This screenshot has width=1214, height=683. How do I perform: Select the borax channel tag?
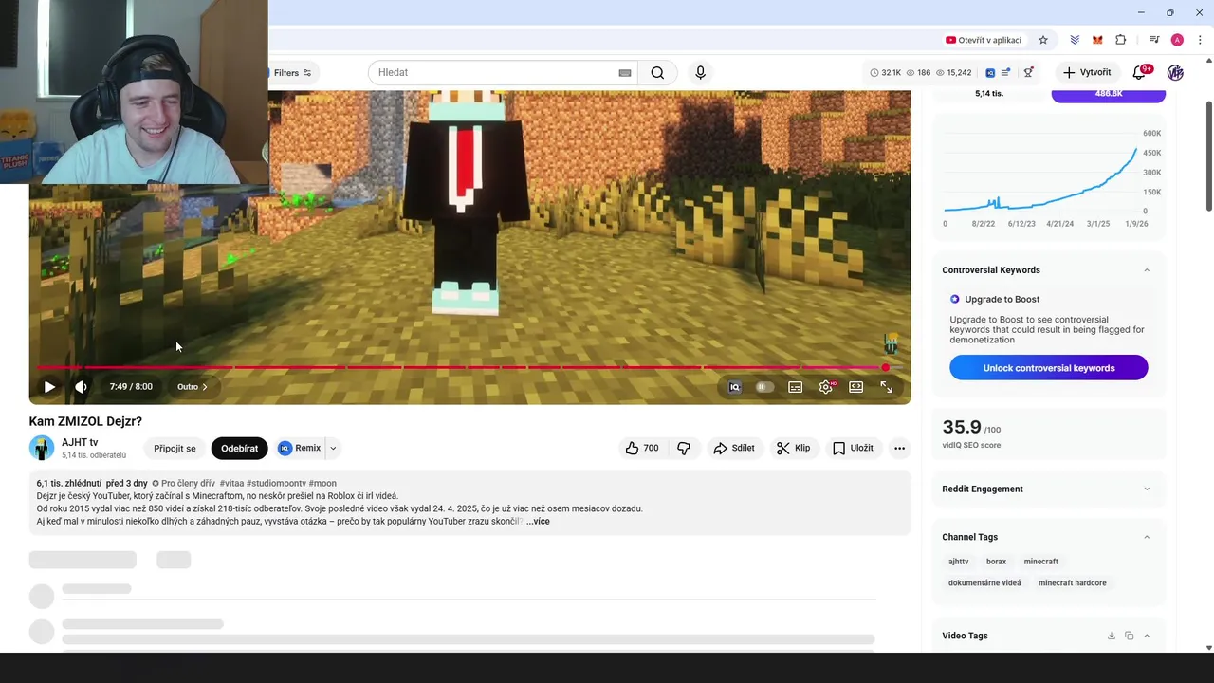click(996, 562)
